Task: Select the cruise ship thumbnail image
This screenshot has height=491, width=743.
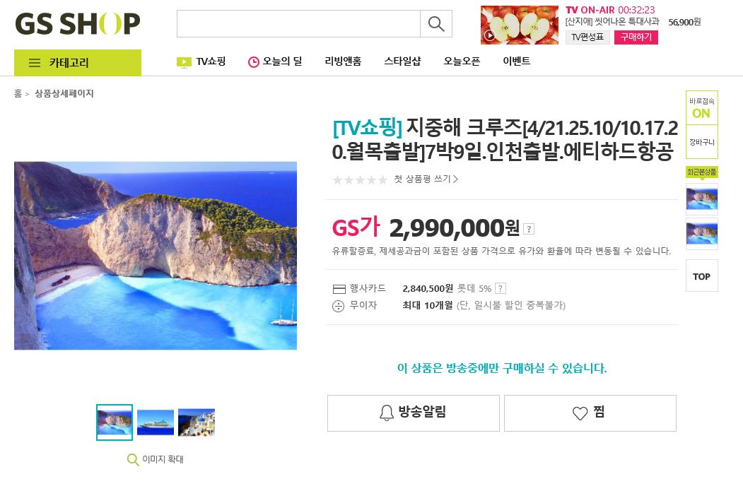Action: [x=156, y=422]
